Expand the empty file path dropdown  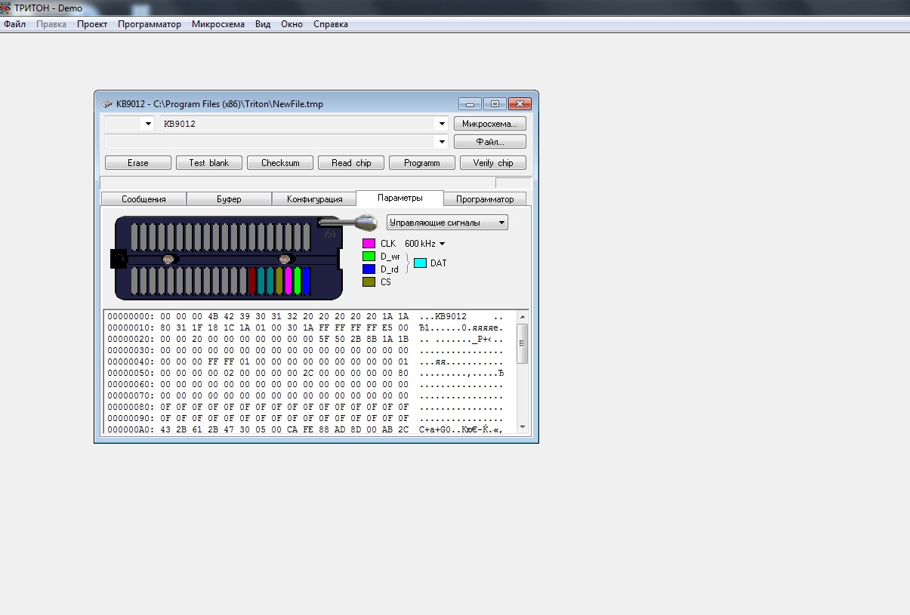(442, 142)
